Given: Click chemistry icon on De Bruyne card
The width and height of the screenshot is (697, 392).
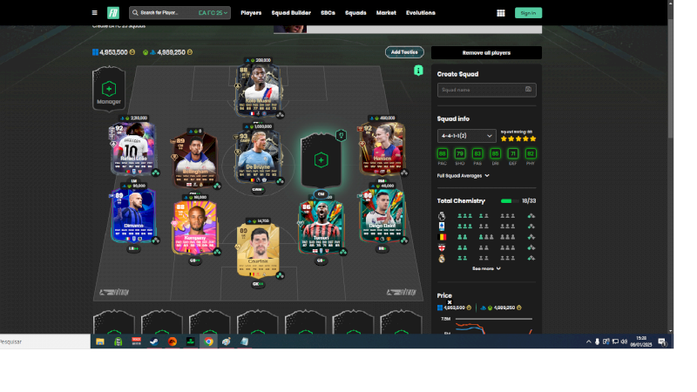Looking at the screenshot, I should pos(280,181).
